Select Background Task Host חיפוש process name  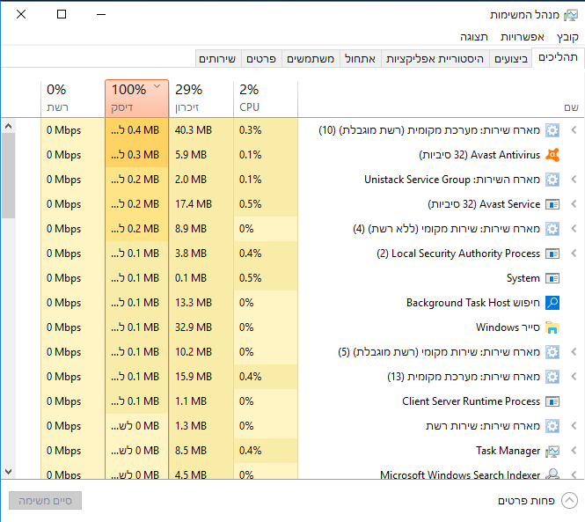click(473, 303)
